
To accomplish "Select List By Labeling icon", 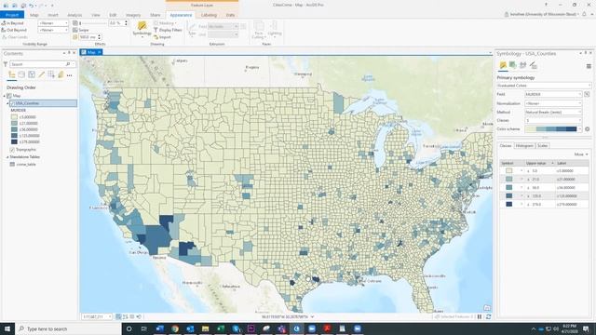I will (x=61, y=74).
